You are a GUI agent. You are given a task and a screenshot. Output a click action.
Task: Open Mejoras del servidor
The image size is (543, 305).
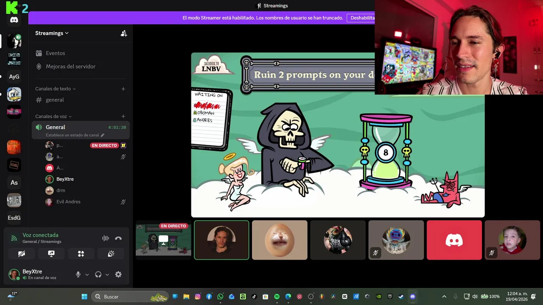[81, 67]
